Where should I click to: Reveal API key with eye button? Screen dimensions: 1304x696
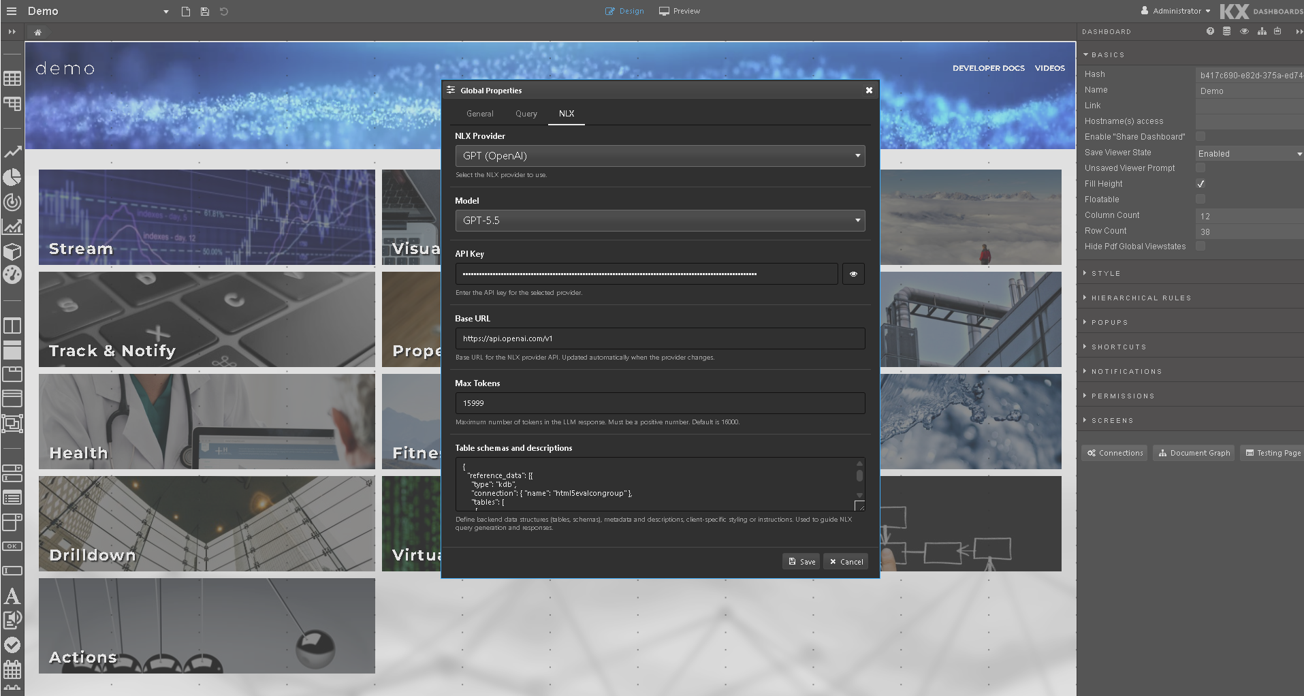click(853, 274)
